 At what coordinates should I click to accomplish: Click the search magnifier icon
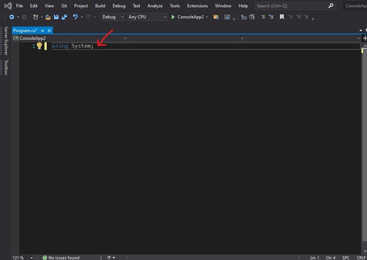(x=330, y=6)
